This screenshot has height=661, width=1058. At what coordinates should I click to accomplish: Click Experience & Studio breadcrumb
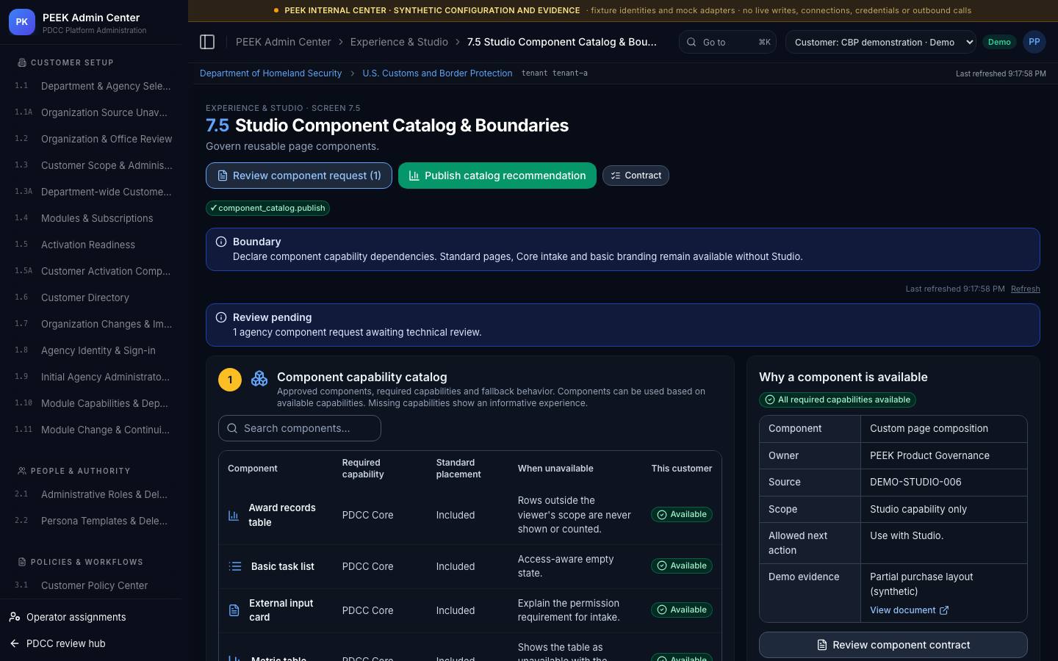(x=399, y=42)
